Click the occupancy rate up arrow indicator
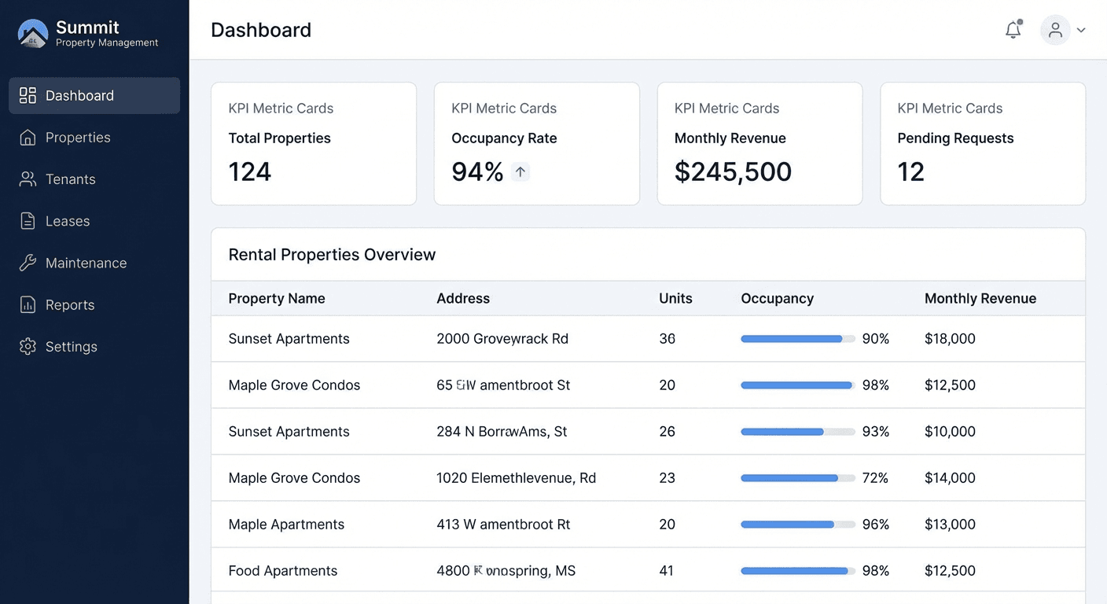The image size is (1107, 604). (x=520, y=171)
